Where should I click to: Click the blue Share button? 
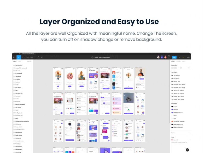click(x=174, y=57)
